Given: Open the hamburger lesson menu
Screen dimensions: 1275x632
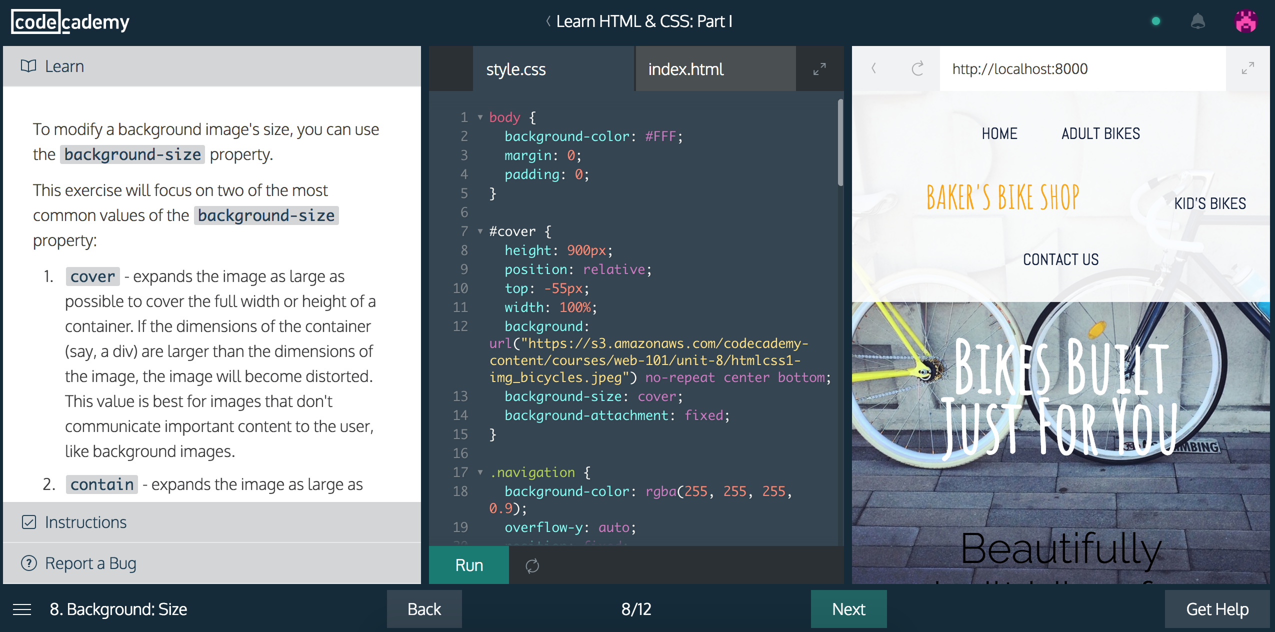Looking at the screenshot, I should pyautogui.click(x=22, y=609).
